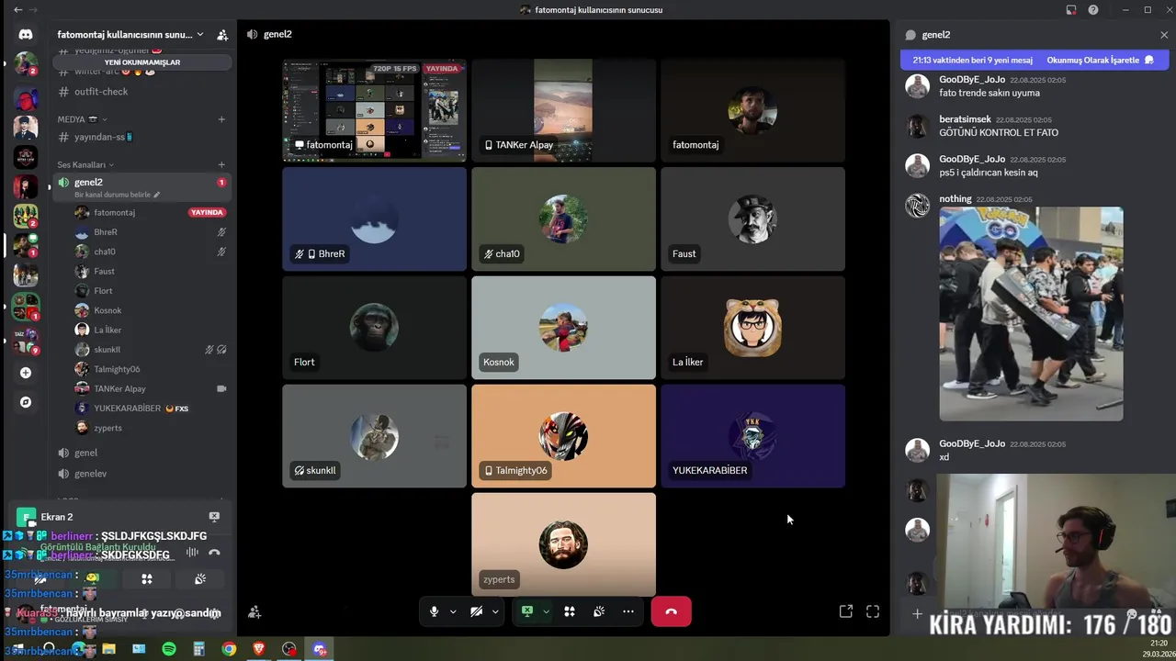Click YAYINDA badge beside fatomontaj

coord(207,212)
